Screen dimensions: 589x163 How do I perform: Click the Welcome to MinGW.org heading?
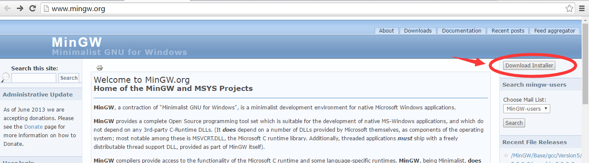coord(141,80)
